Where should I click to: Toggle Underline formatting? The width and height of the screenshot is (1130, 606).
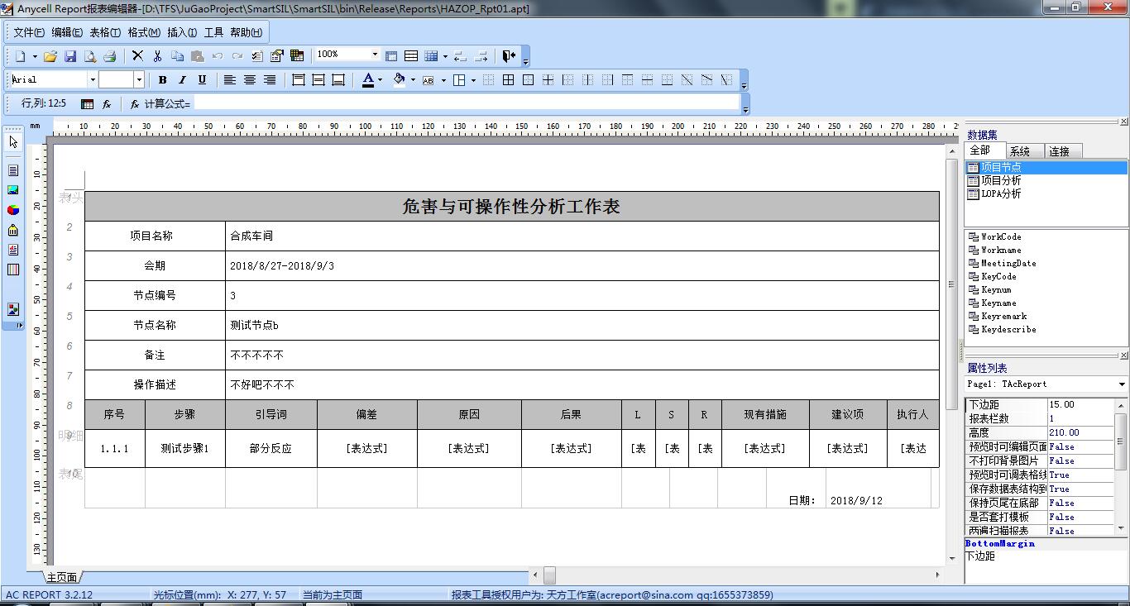(x=202, y=80)
